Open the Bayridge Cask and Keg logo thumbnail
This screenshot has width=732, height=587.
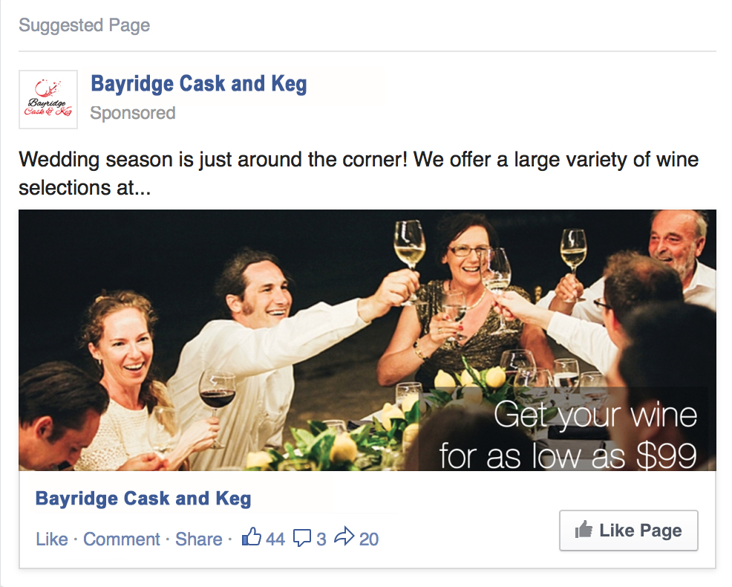click(48, 100)
